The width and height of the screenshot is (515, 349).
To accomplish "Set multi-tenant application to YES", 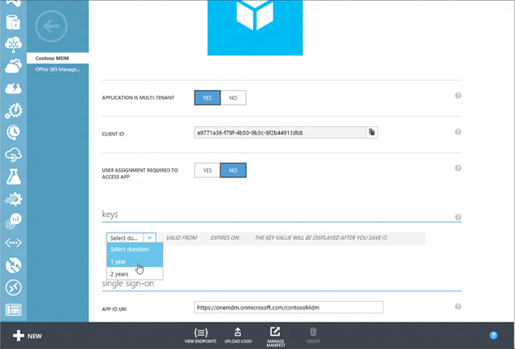I will 206,97.
